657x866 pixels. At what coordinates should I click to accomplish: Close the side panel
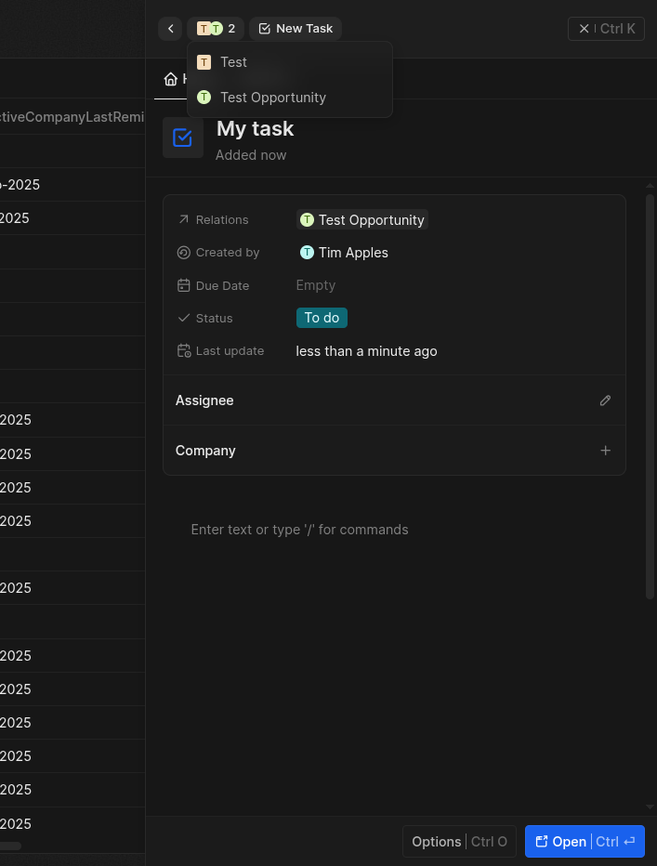606,29
